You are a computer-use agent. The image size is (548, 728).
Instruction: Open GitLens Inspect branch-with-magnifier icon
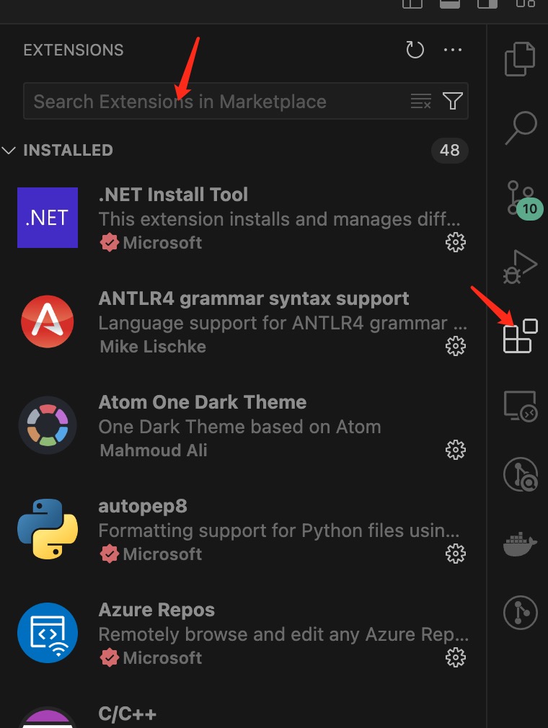coord(520,474)
